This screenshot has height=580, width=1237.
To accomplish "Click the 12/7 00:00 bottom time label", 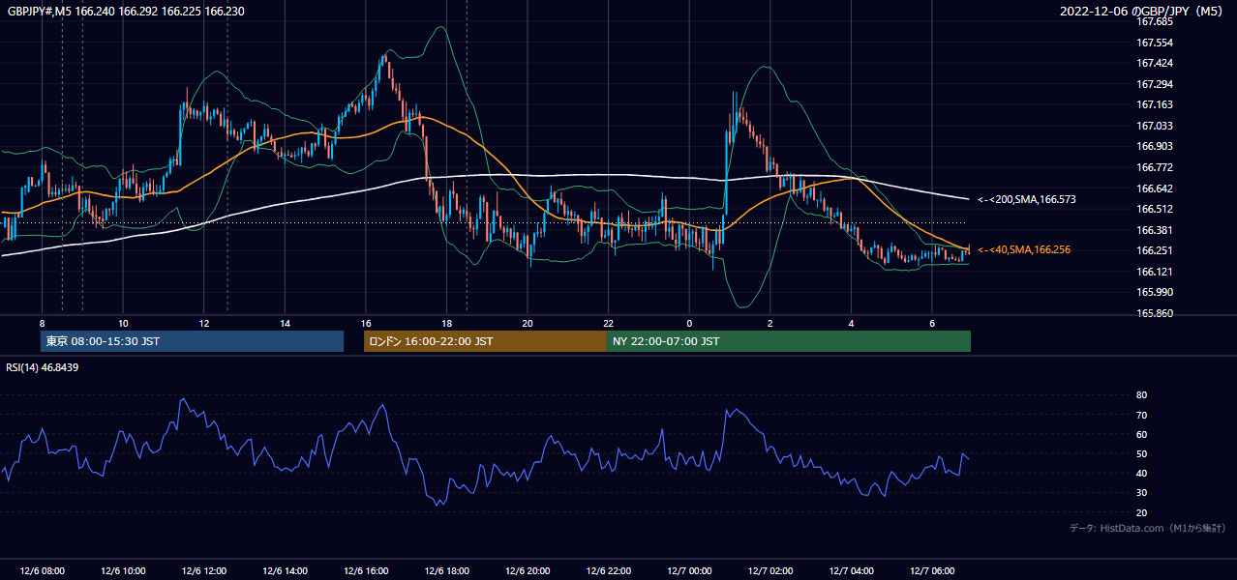I will click(689, 570).
